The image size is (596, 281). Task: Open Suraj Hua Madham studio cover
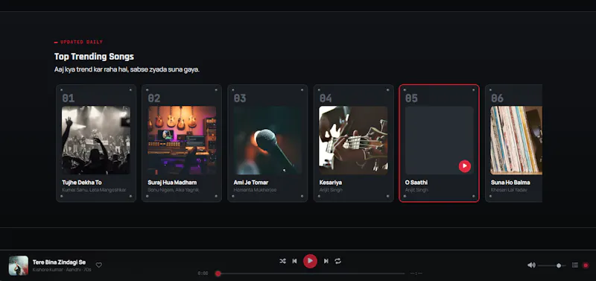point(182,140)
